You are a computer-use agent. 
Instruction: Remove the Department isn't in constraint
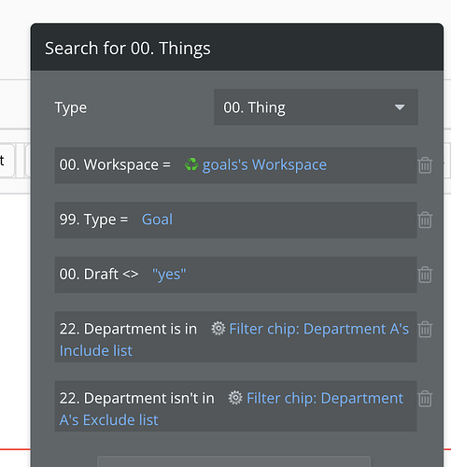(425, 399)
